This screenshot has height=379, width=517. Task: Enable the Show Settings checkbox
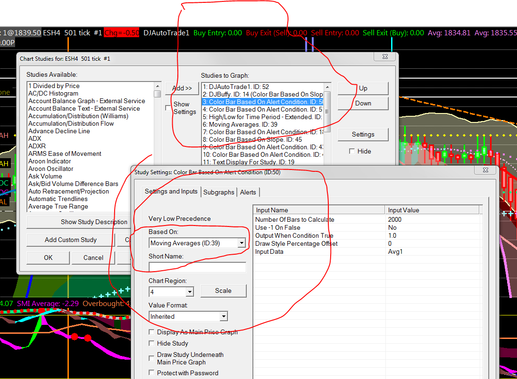(168, 108)
